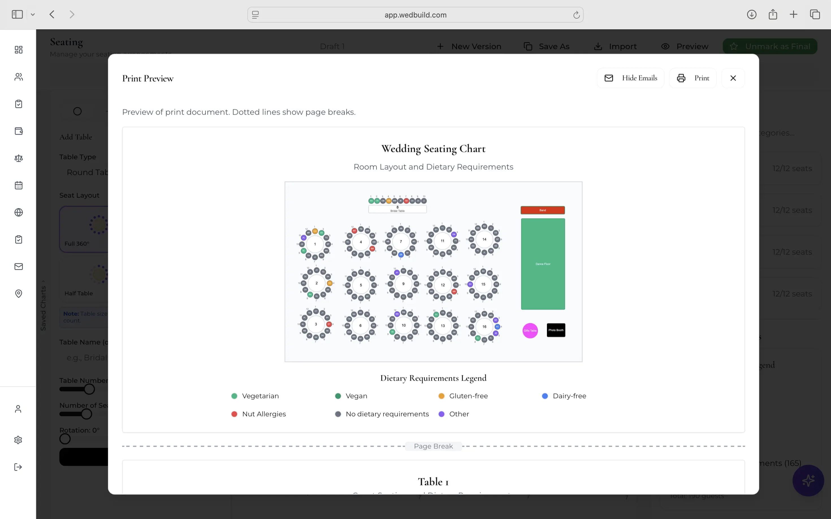Expand the Saved Charts side panel
831x519 pixels.
(43, 305)
